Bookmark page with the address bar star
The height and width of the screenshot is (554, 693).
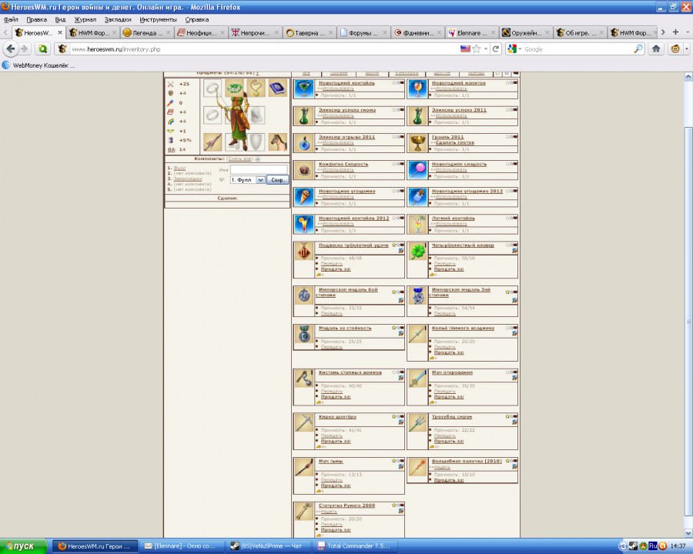[x=477, y=49]
